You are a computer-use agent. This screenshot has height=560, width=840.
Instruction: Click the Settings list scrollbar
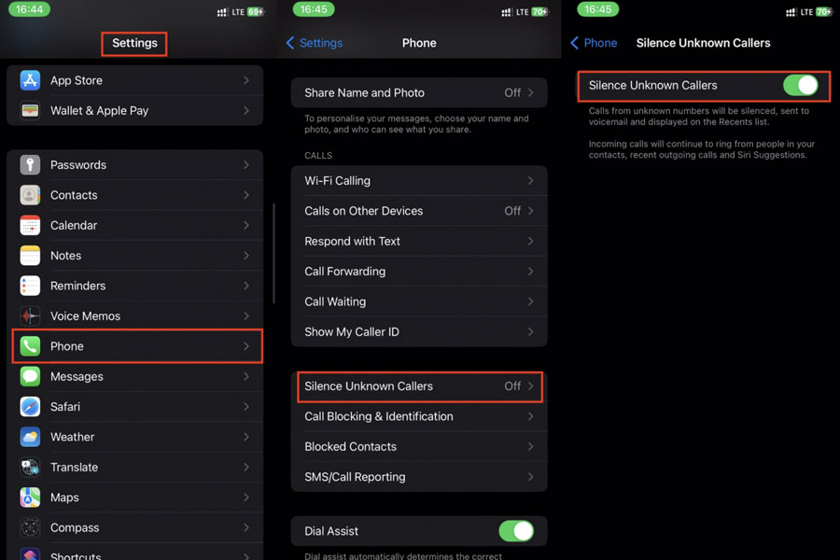[273, 254]
